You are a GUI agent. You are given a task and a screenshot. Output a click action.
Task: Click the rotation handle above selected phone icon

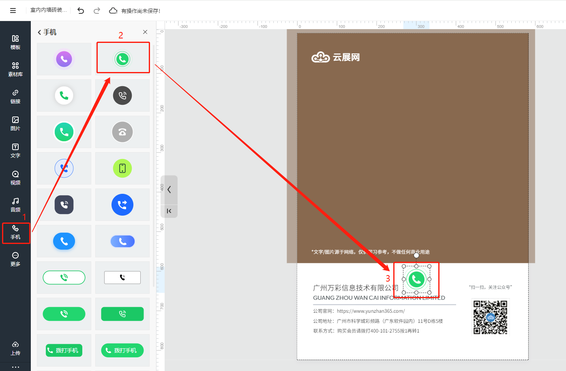click(416, 255)
